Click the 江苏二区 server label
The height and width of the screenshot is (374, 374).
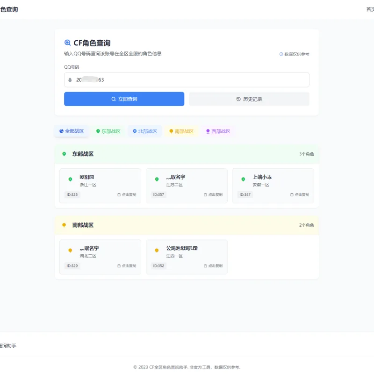coord(174,185)
